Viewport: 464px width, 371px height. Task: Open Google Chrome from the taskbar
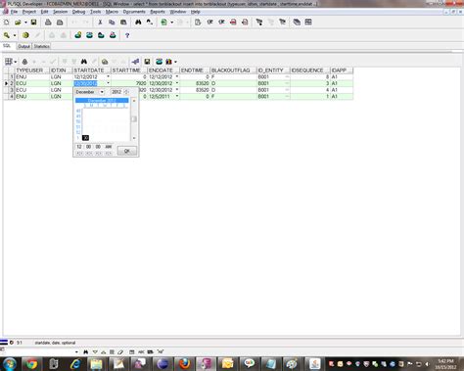[31, 364]
